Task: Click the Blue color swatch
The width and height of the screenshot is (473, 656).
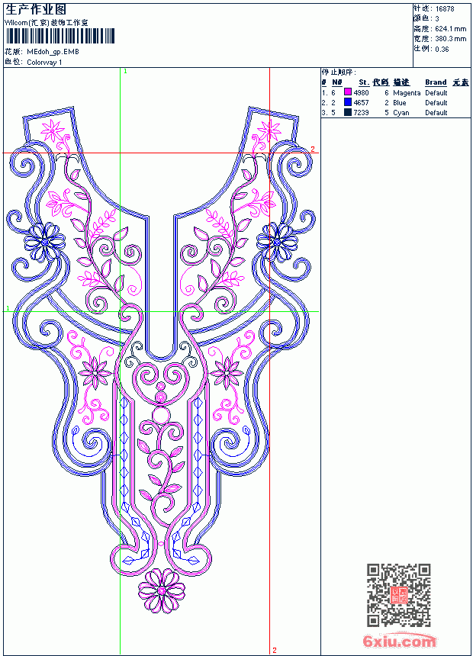Action: coord(347,101)
